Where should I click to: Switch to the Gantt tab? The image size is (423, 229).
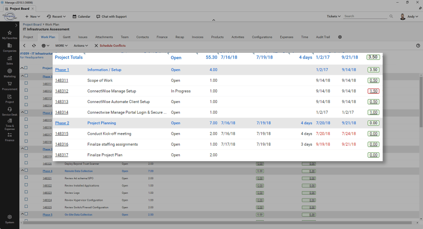coord(67,37)
